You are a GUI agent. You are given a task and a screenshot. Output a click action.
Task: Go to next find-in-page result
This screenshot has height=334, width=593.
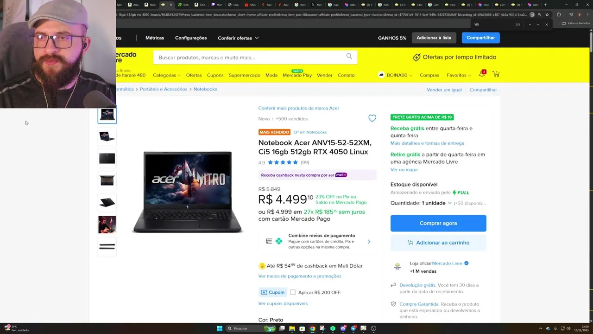538,24
